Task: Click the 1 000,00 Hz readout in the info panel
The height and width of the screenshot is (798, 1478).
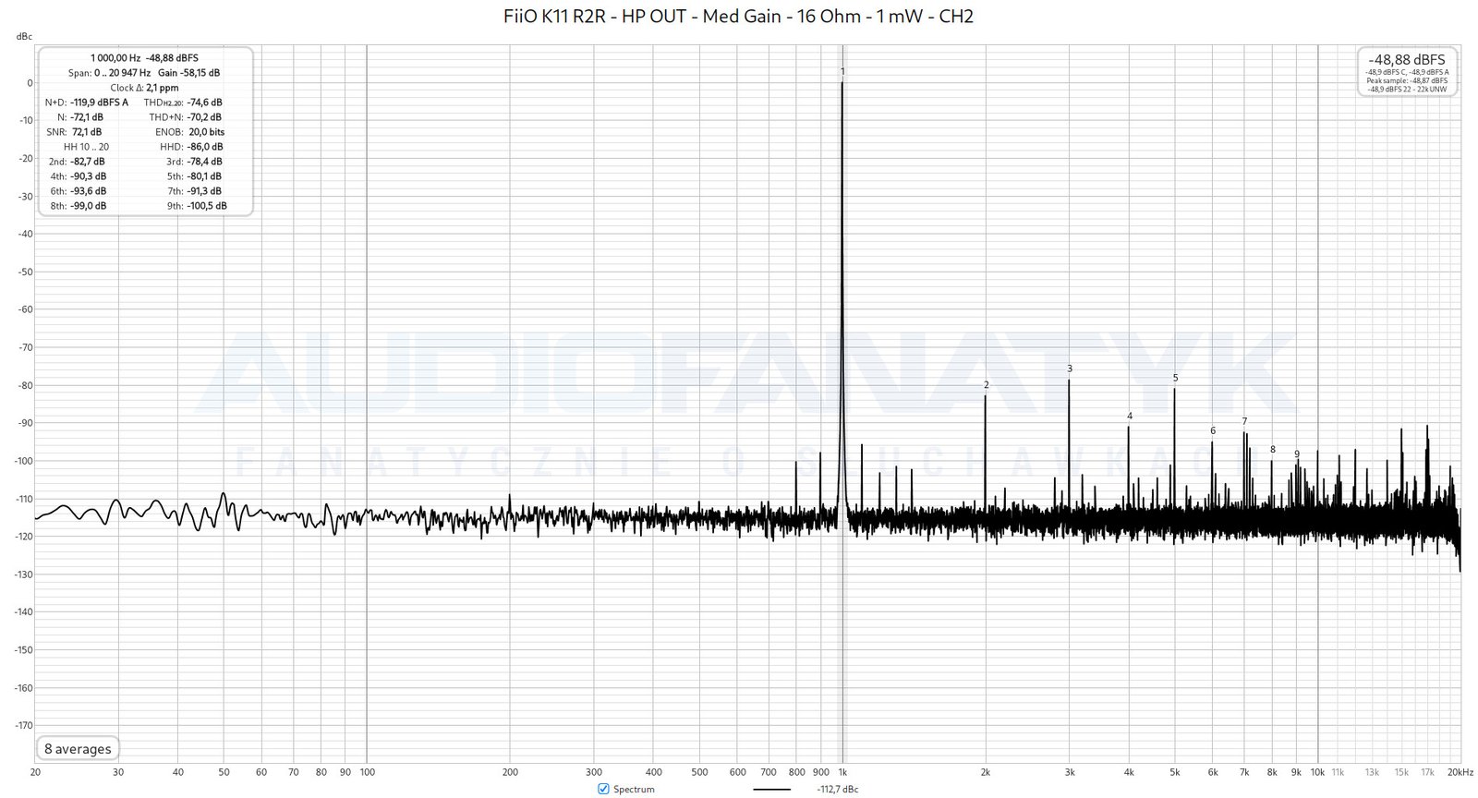Action: [x=115, y=57]
